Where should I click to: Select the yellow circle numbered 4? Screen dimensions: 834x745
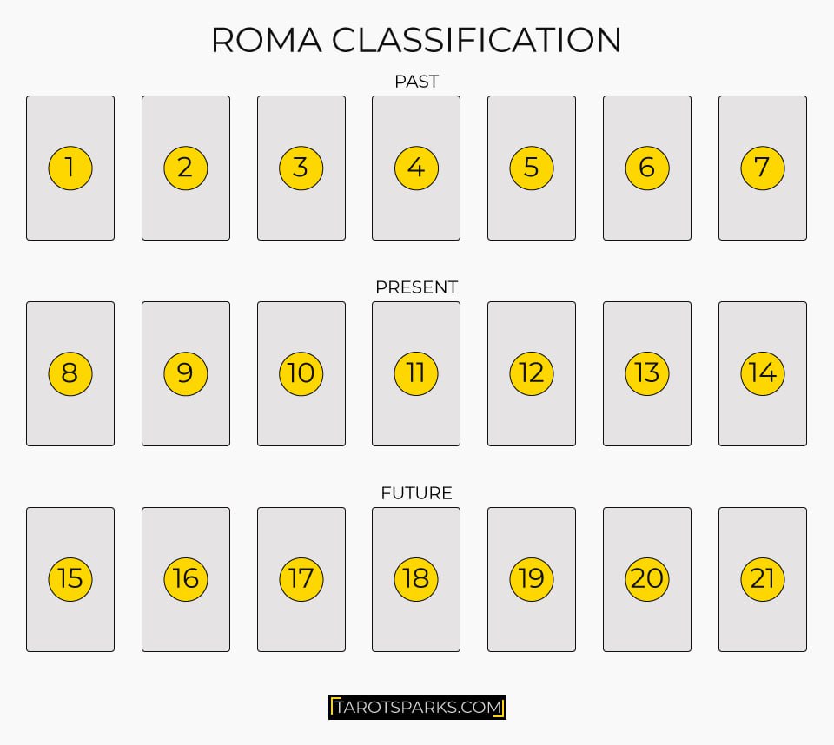[x=416, y=168]
